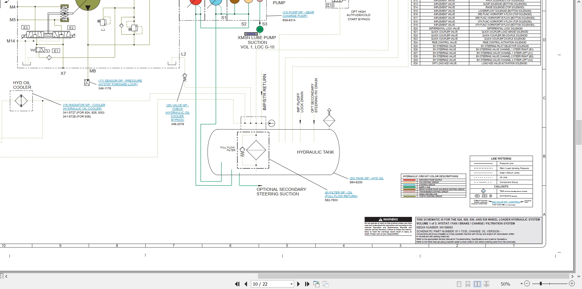
Task: Click the E3 solenoid label
Action: pos(25,28)
